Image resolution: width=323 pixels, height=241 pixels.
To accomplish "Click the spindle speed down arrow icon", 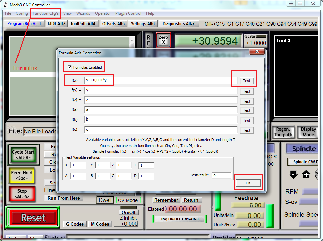I will click(x=293, y=174).
